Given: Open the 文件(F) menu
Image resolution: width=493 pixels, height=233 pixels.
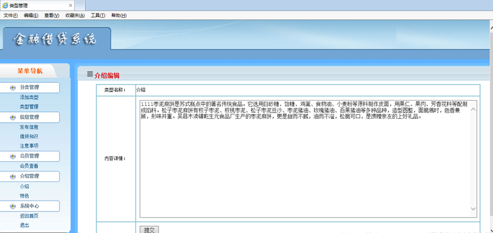Looking at the screenshot, I should (10, 15).
